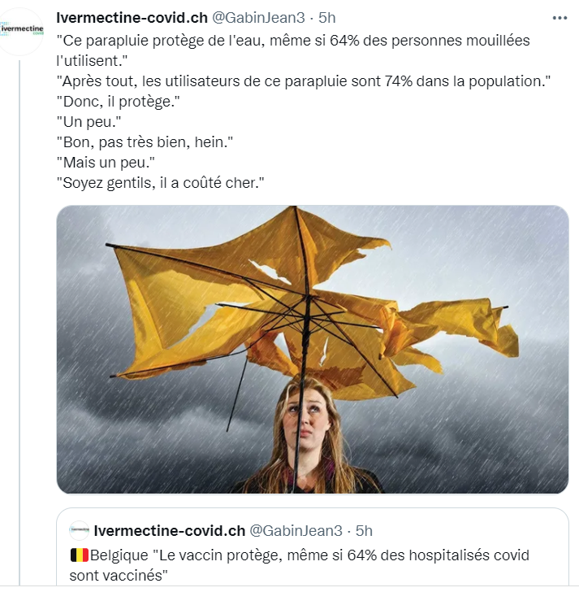579x592 pixels.
Task: Click the Belgian flag emoji in the quoted tweet
Action: [x=79, y=555]
